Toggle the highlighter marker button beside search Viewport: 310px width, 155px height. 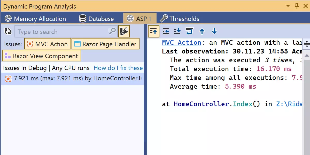[x=124, y=32]
